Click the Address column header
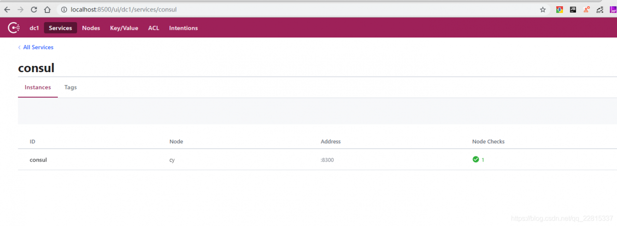Screen dimensions: 617x226 tap(331, 141)
